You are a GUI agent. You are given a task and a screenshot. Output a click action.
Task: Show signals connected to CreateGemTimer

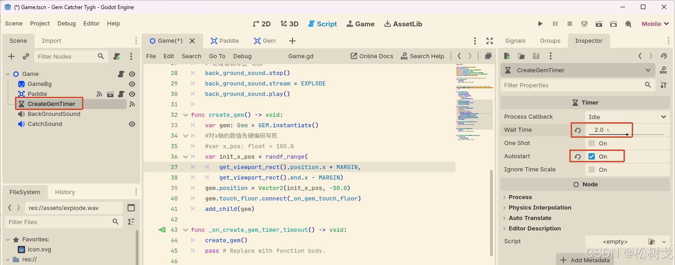pyautogui.click(x=132, y=104)
